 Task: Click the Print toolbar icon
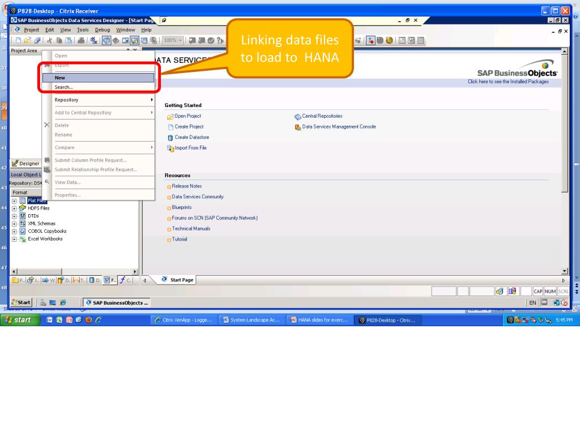pos(81,40)
